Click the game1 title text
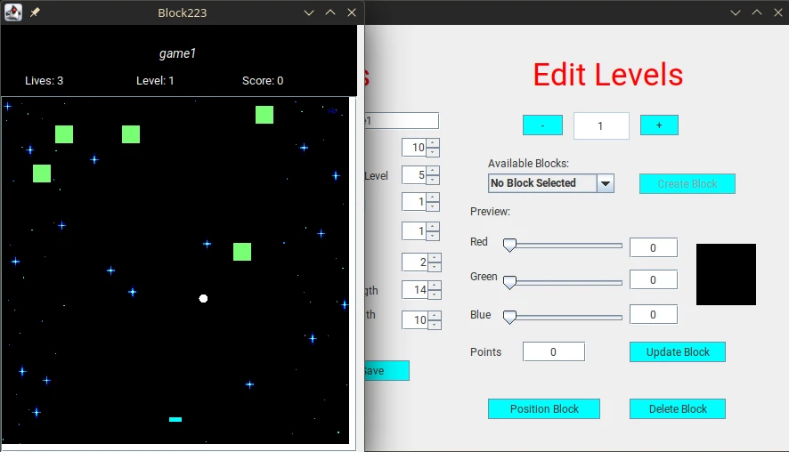Image resolution: width=789 pixels, height=452 pixels. click(177, 53)
